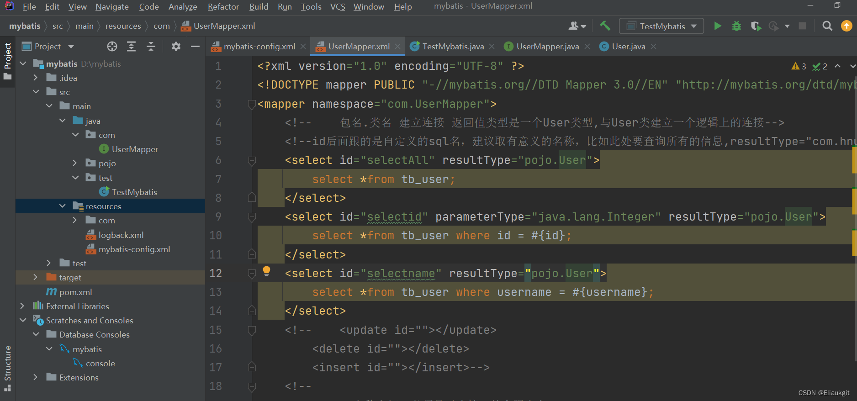Click the Stop square button
Screen dimensions: 857x401
pyautogui.click(x=802, y=26)
